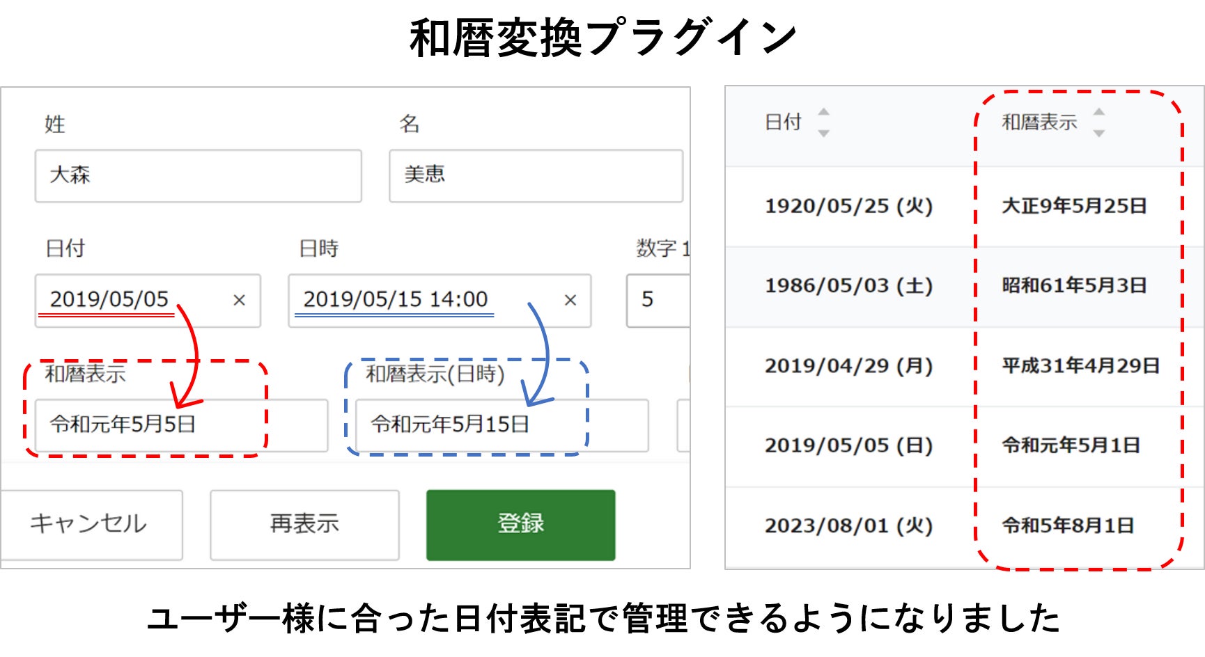1205x657 pixels.
Task: Sort 日付 column descending arrow
Action: pos(823,133)
